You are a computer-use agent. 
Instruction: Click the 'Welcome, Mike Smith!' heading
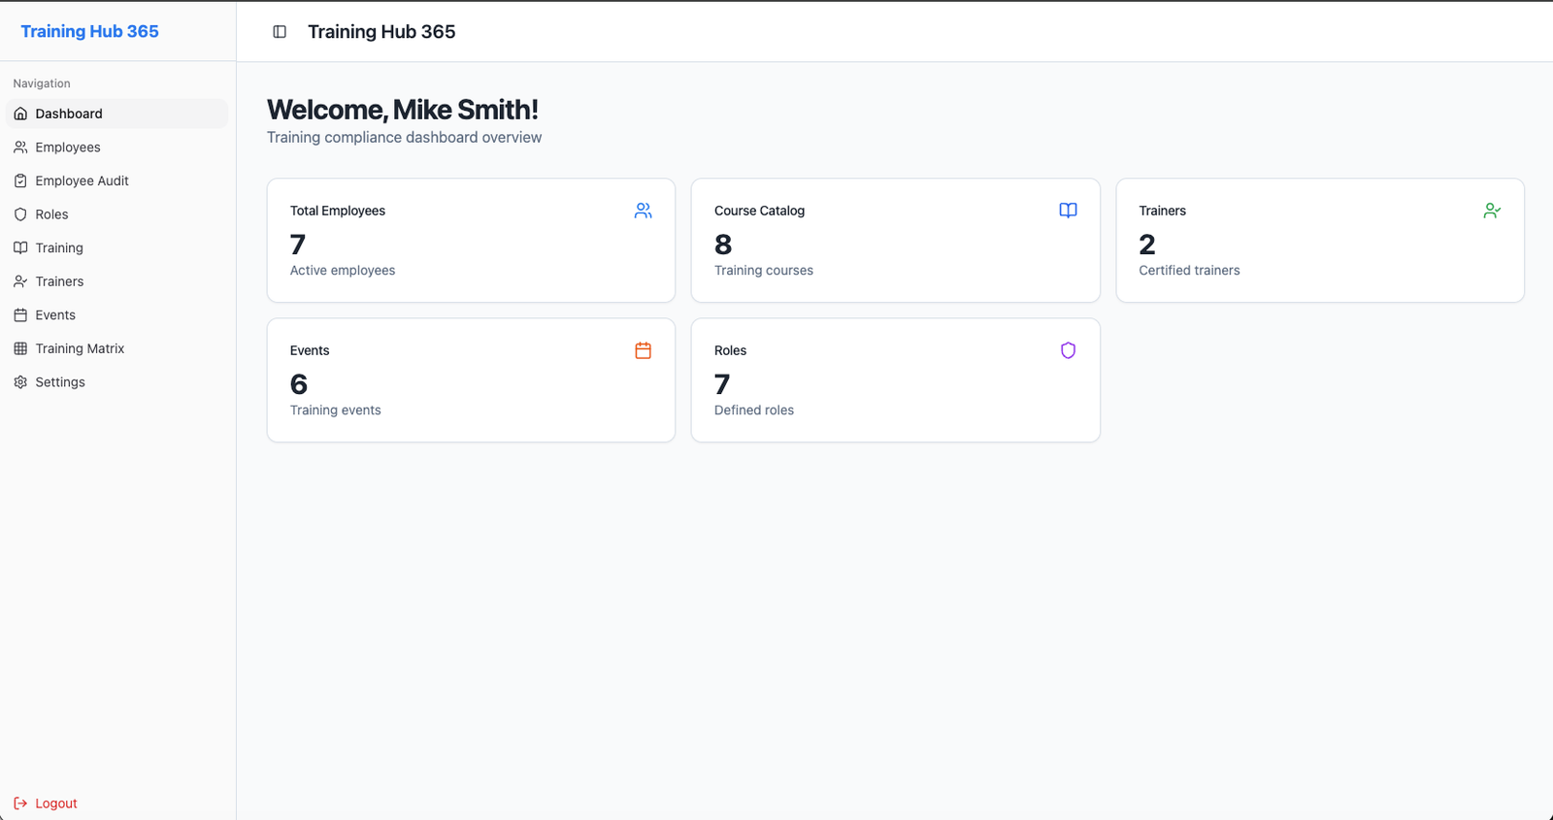click(x=403, y=110)
